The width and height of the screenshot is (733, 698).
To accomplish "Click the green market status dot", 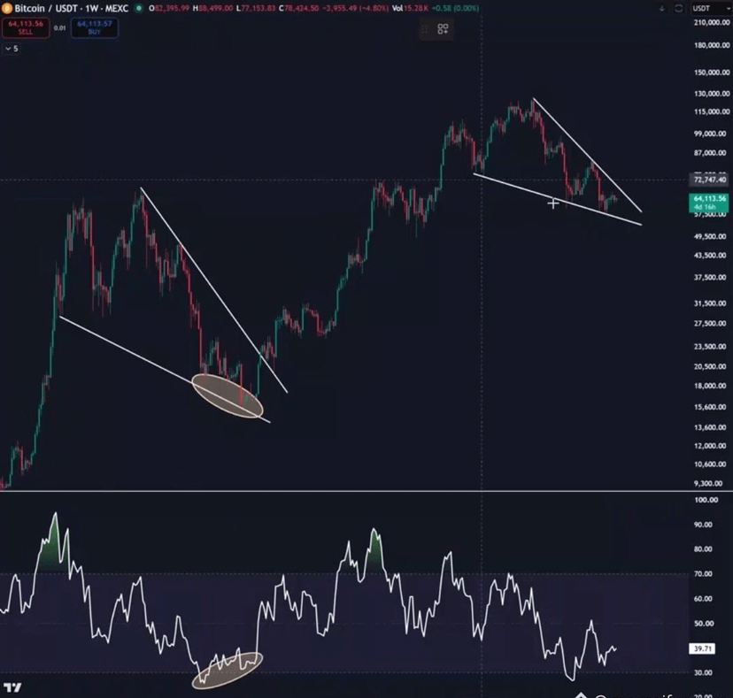I will coord(139,8).
